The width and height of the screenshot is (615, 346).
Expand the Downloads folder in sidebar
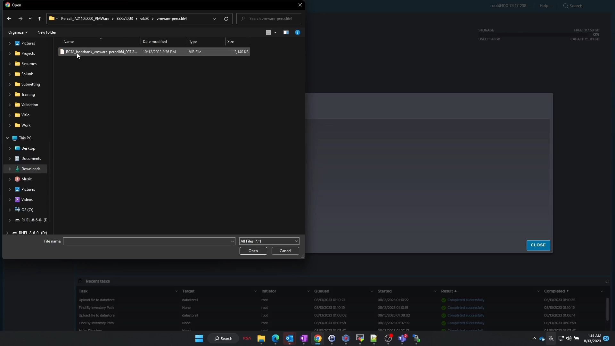(9, 169)
